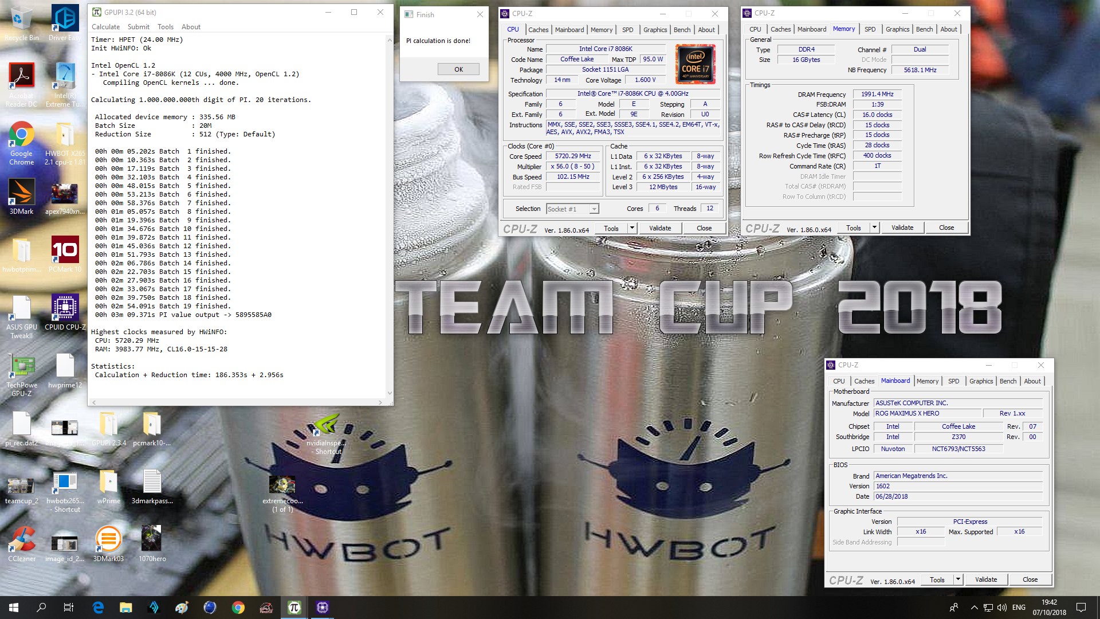
Task: Click Close button in CPU-Z Mainboard window
Action: [1030, 579]
